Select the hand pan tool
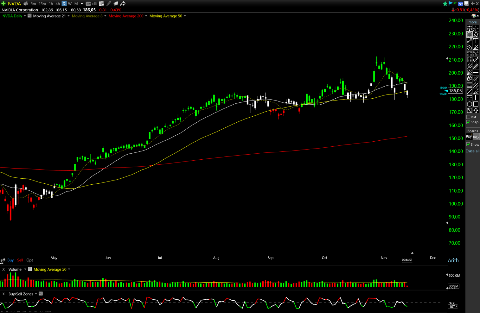The width and height of the screenshot is (480, 313). pyautogui.click(x=470, y=34)
